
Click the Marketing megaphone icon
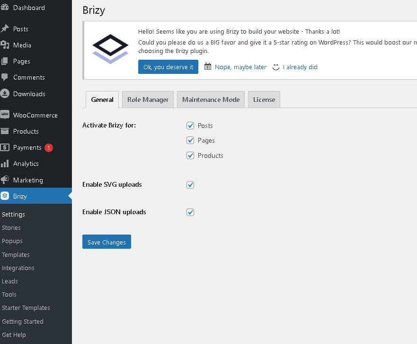(5, 180)
